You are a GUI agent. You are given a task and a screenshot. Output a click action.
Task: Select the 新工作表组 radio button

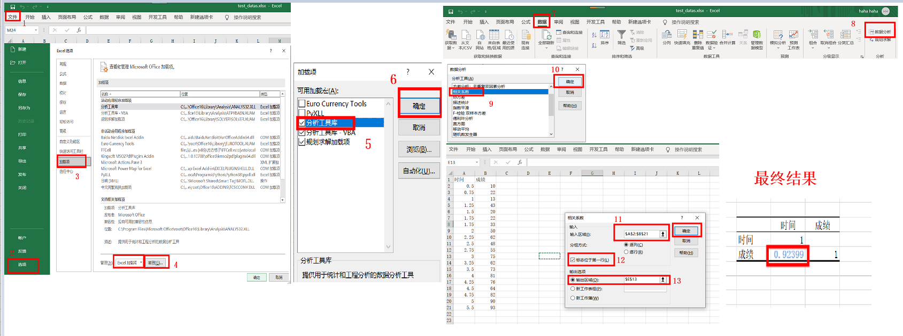[x=573, y=289]
